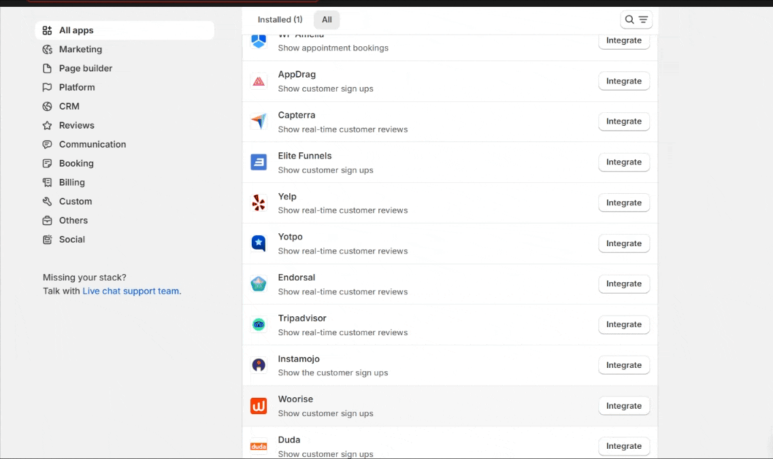Switch to the All tab
Screen dimensions: 773x459
pos(327,20)
